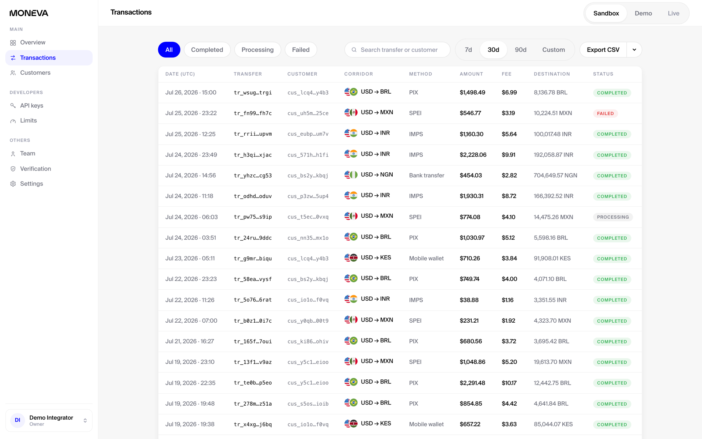Click the USD→KES flags for tr_g9mr…biqu
This screenshot has width=702, height=439.
point(351,258)
